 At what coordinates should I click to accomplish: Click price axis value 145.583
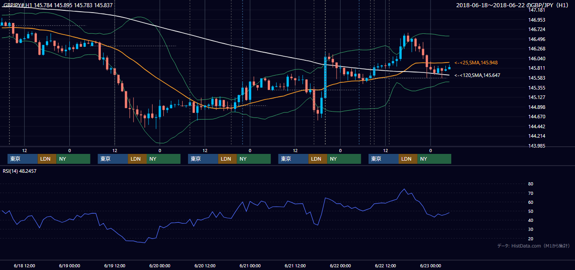[537, 78]
